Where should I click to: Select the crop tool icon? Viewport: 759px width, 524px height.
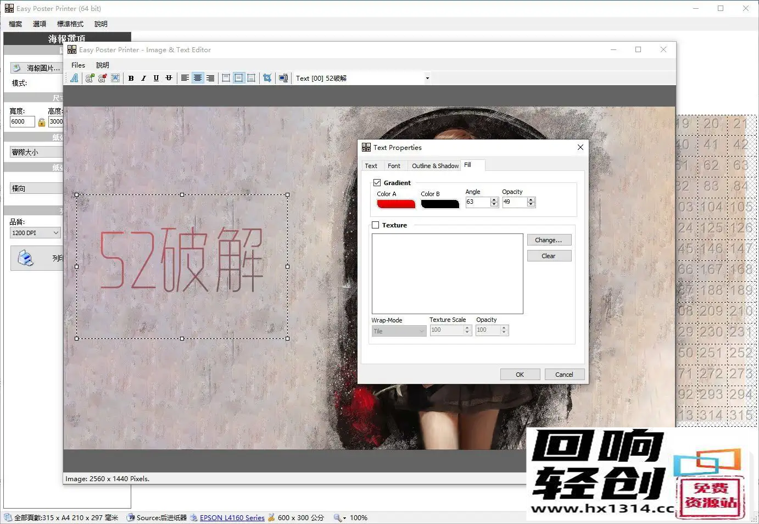[267, 78]
